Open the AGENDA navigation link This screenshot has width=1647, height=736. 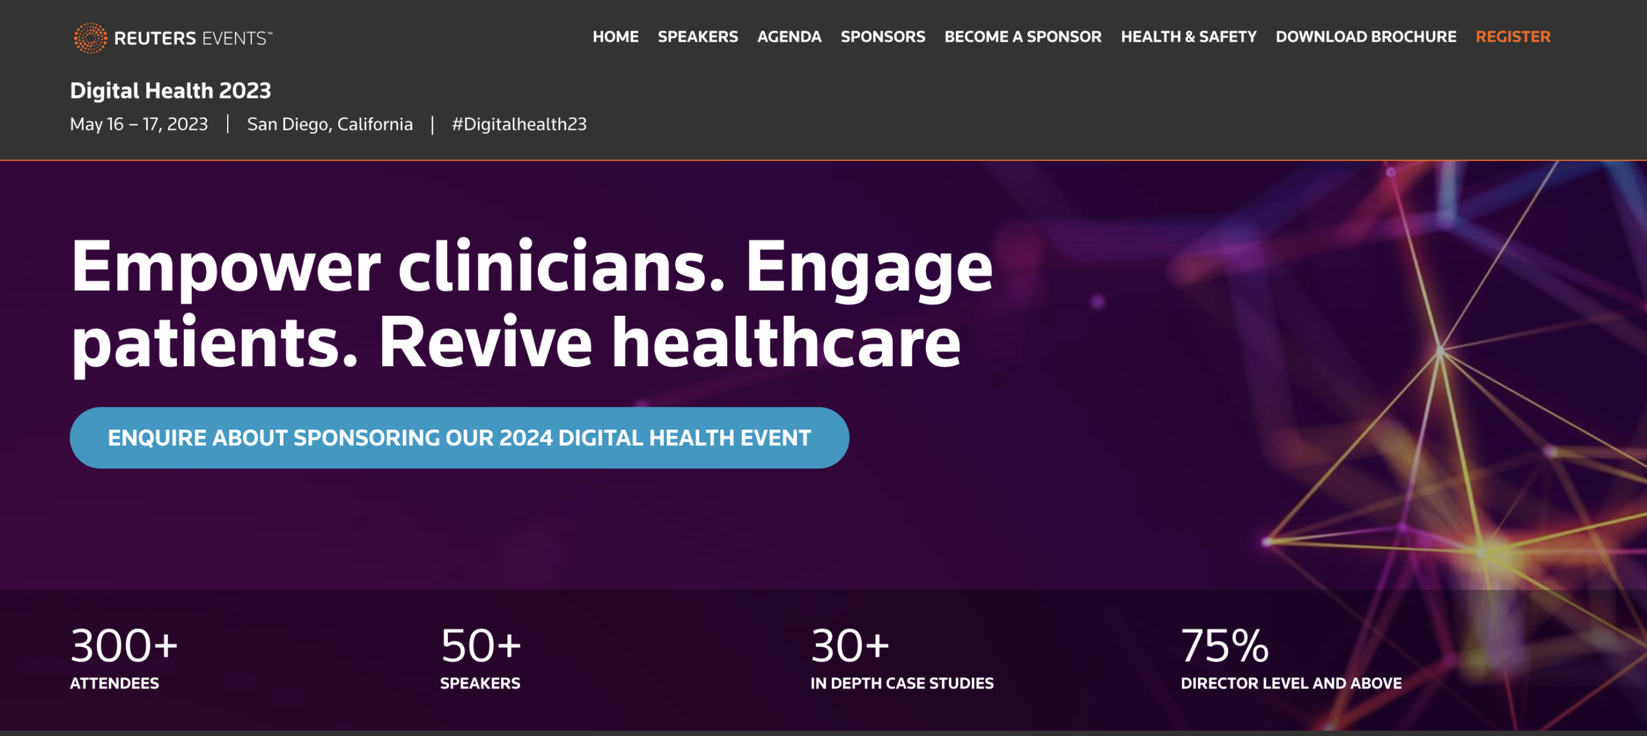[x=789, y=37]
